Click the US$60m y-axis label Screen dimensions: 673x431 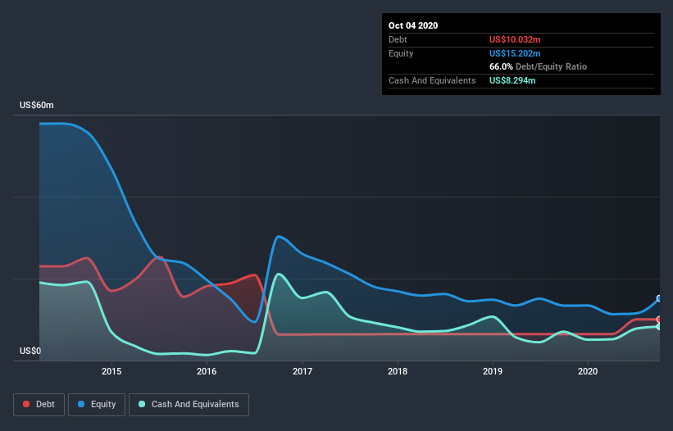37,106
